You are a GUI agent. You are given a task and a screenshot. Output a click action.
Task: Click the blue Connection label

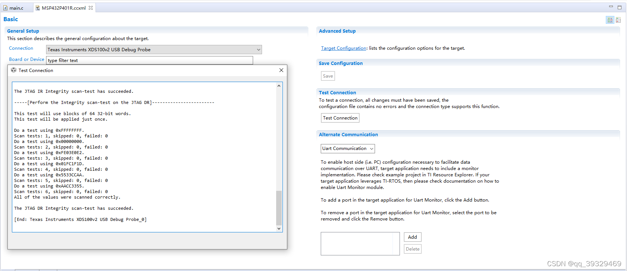click(x=21, y=48)
